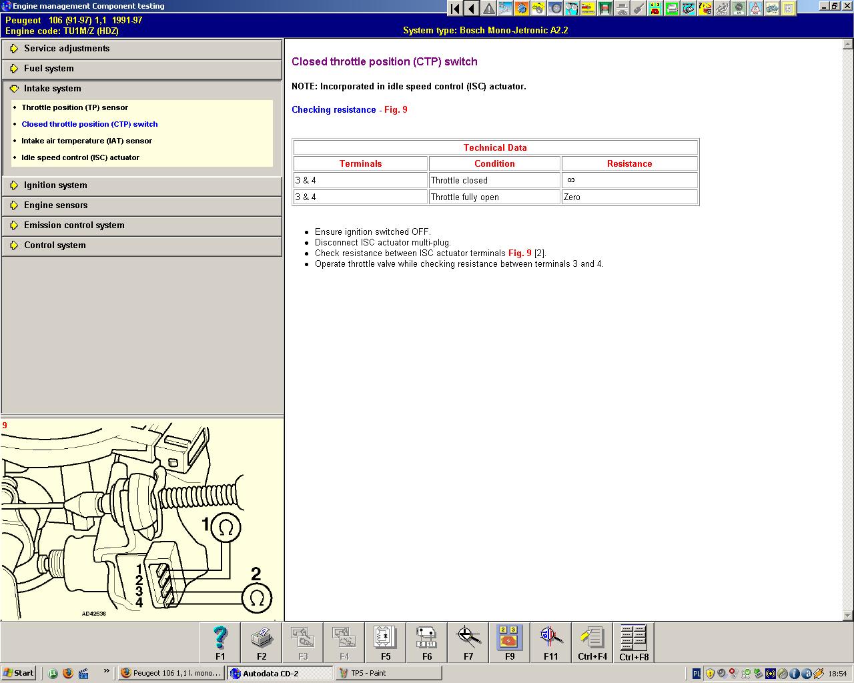This screenshot has width=854, height=683.
Task: Expand the Ignition system section
Action: pos(141,185)
